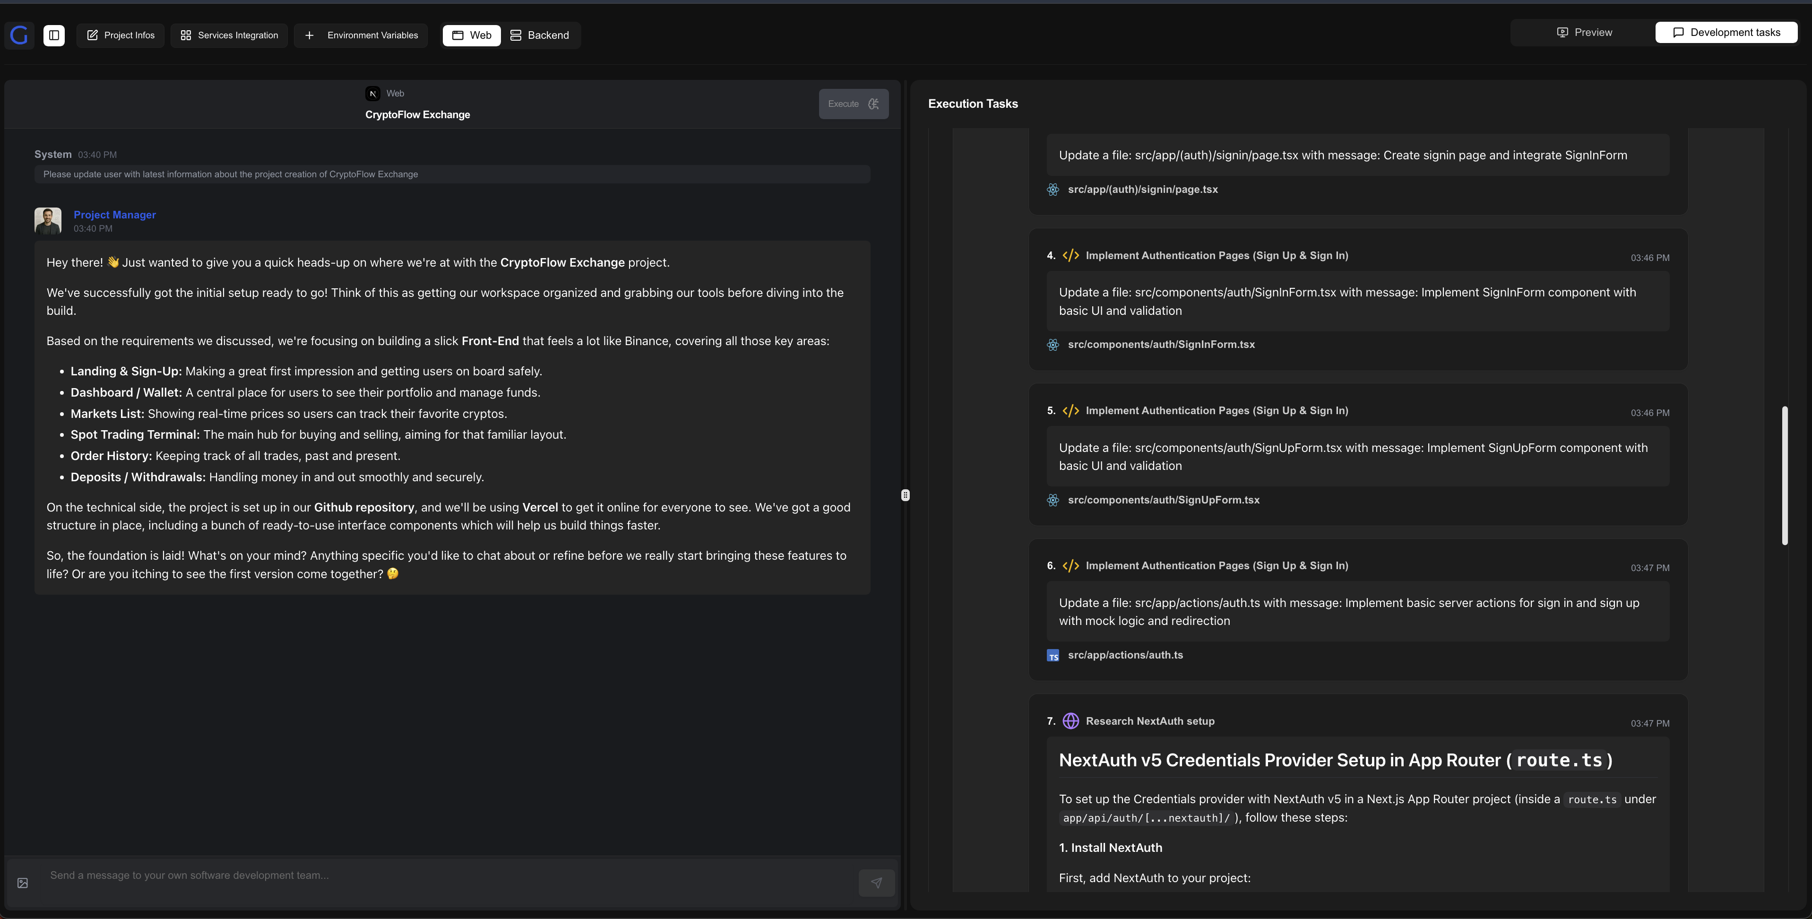Click 'Spot Trading Terminal:' bullet
Viewport: 1812px width, 919px height.
click(x=135, y=435)
